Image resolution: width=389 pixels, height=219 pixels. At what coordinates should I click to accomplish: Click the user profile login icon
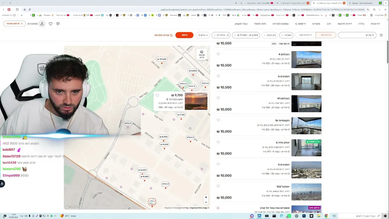tap(42, 24)
